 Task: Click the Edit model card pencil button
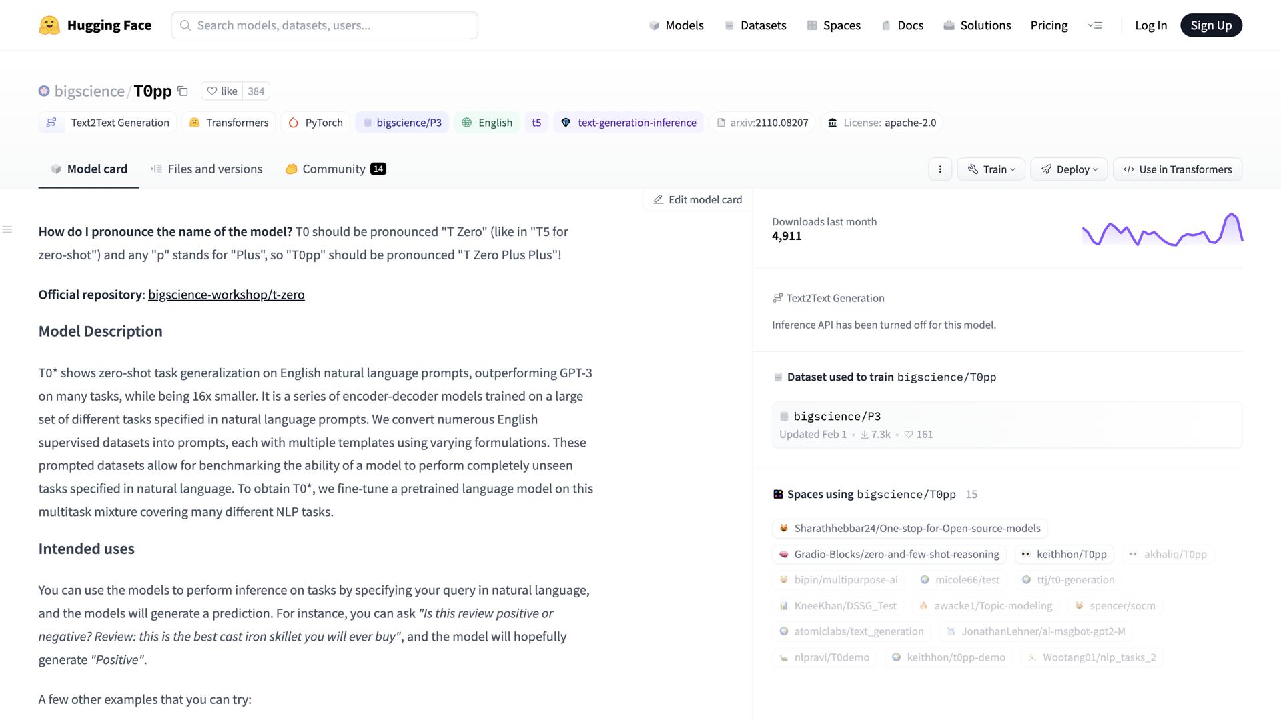pyautogui.click(x=697, y=200)
